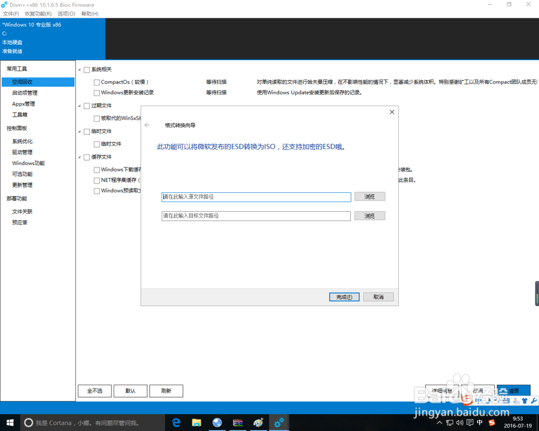Click the Cortana circle icon
This screenshot has height=431, width=539.
point(29,423)
